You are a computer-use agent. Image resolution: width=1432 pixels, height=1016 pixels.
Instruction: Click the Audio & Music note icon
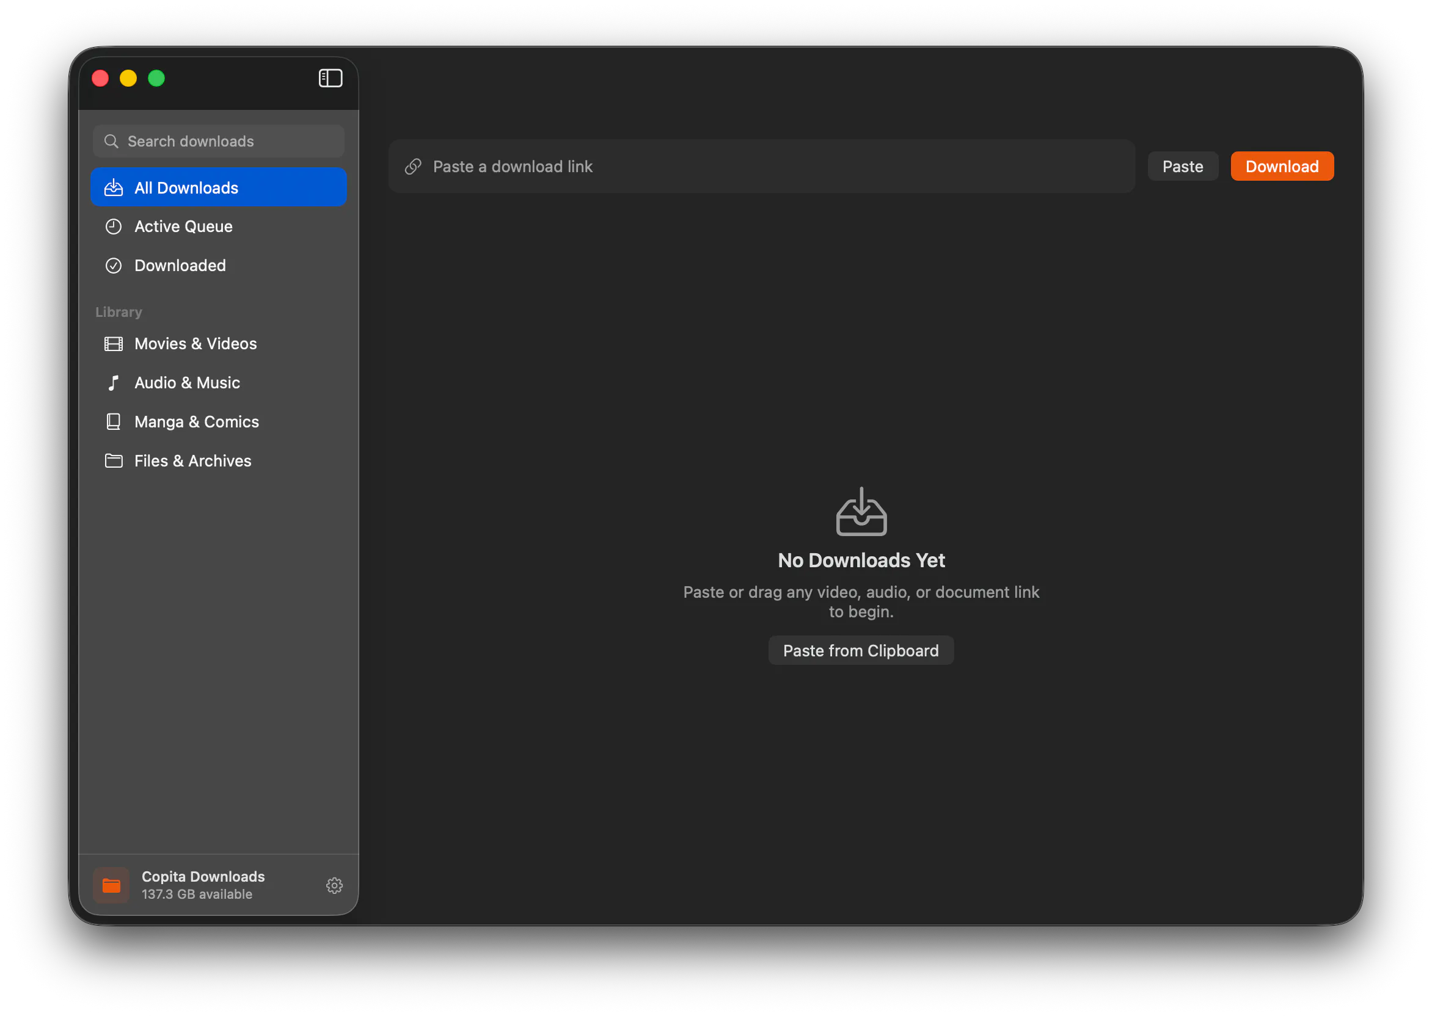click(x=113, y=383)
